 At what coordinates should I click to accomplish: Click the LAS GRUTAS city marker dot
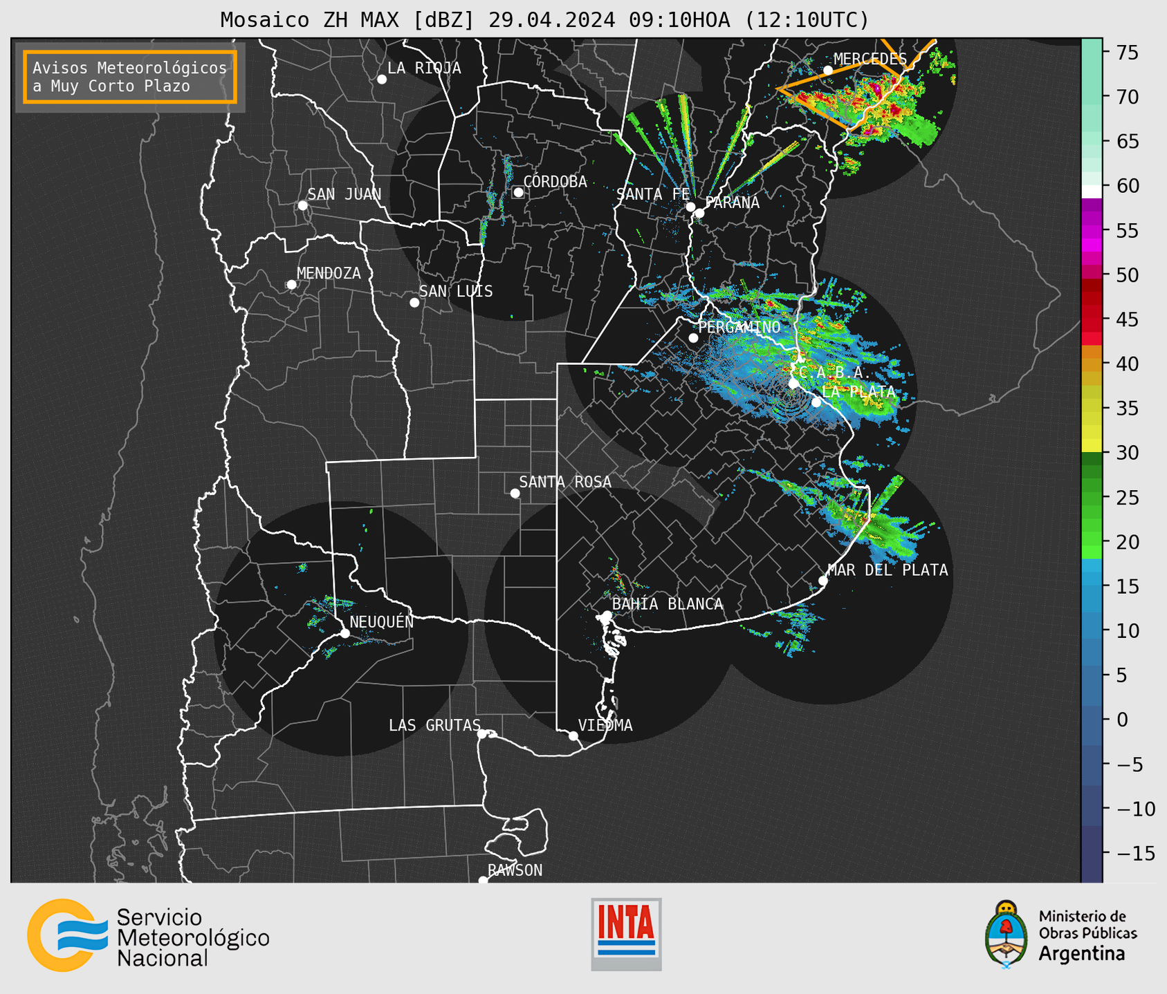point(482,734)
